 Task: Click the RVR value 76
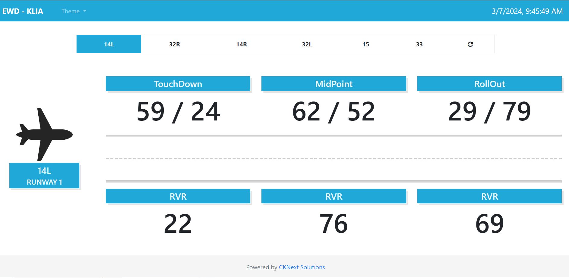(x=333, y=223)
